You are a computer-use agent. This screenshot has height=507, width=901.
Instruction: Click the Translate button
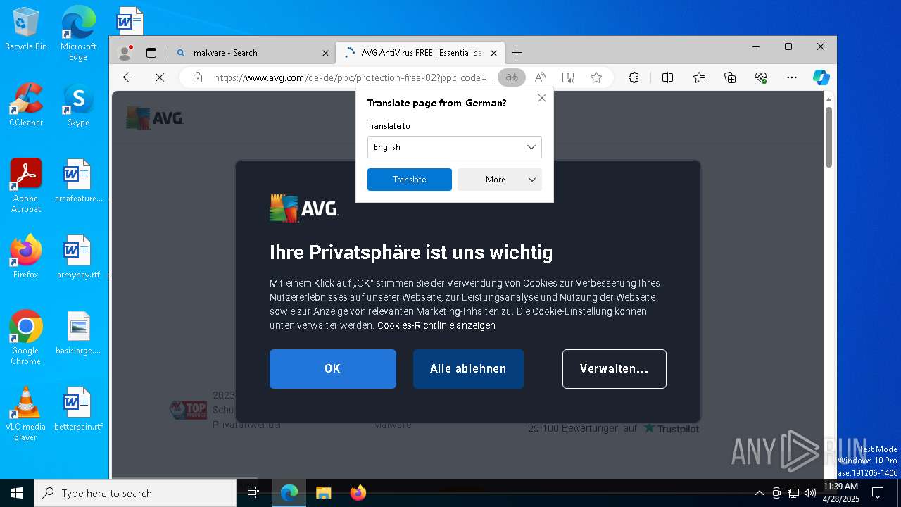(x=409, y=180)
